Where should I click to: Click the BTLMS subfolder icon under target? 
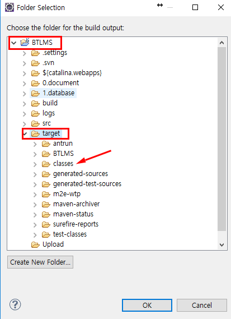[46, 154]
